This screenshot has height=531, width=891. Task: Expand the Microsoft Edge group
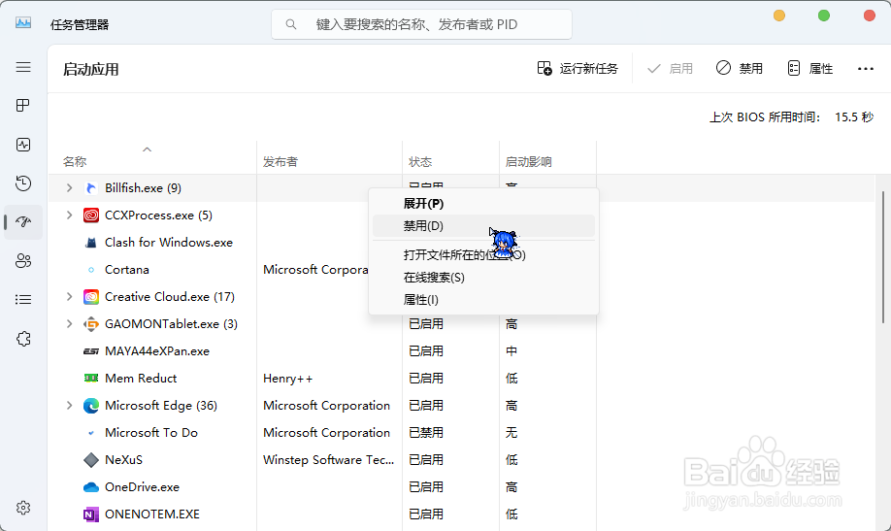[69, 406]
